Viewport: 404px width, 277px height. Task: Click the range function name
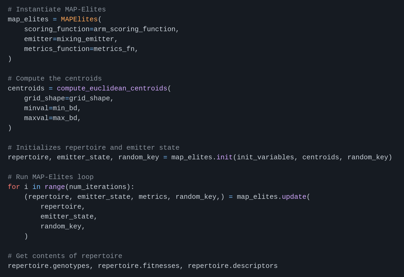[x=55, y=187]
